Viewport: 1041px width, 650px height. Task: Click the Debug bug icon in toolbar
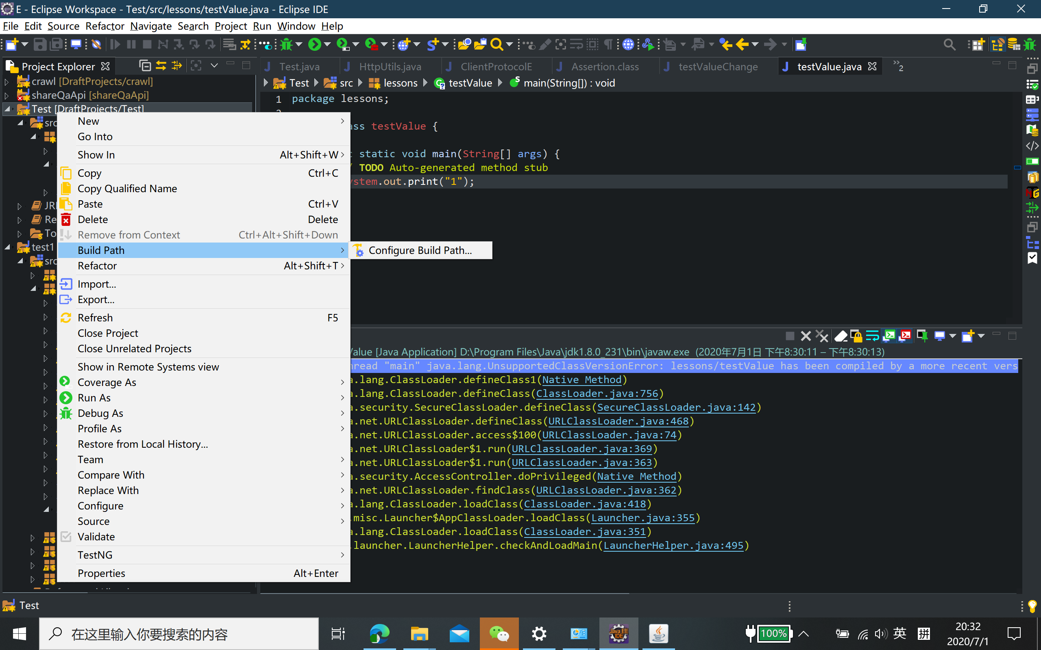click(x=287, y=44)
